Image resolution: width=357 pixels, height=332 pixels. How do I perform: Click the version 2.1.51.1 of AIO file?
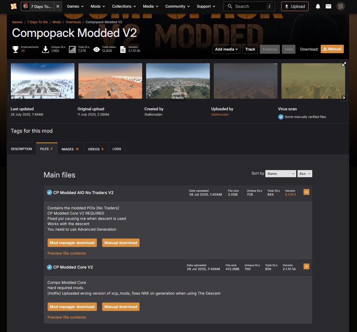(x=290, y=195)
